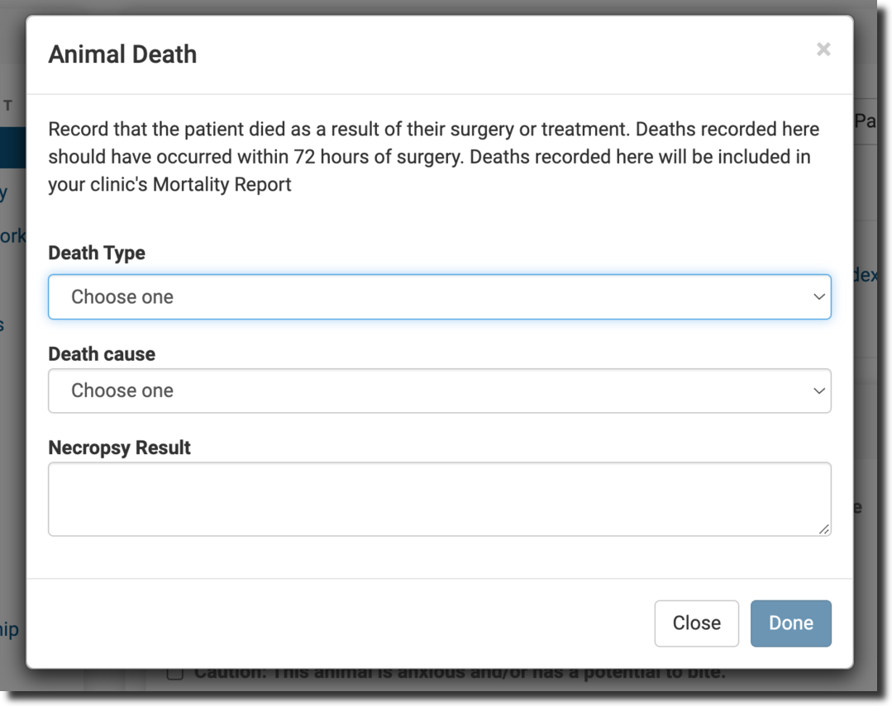Screen dimensions: 892x706
Task: Click the highlighted blue sidebar item
Action: (12, 147)
